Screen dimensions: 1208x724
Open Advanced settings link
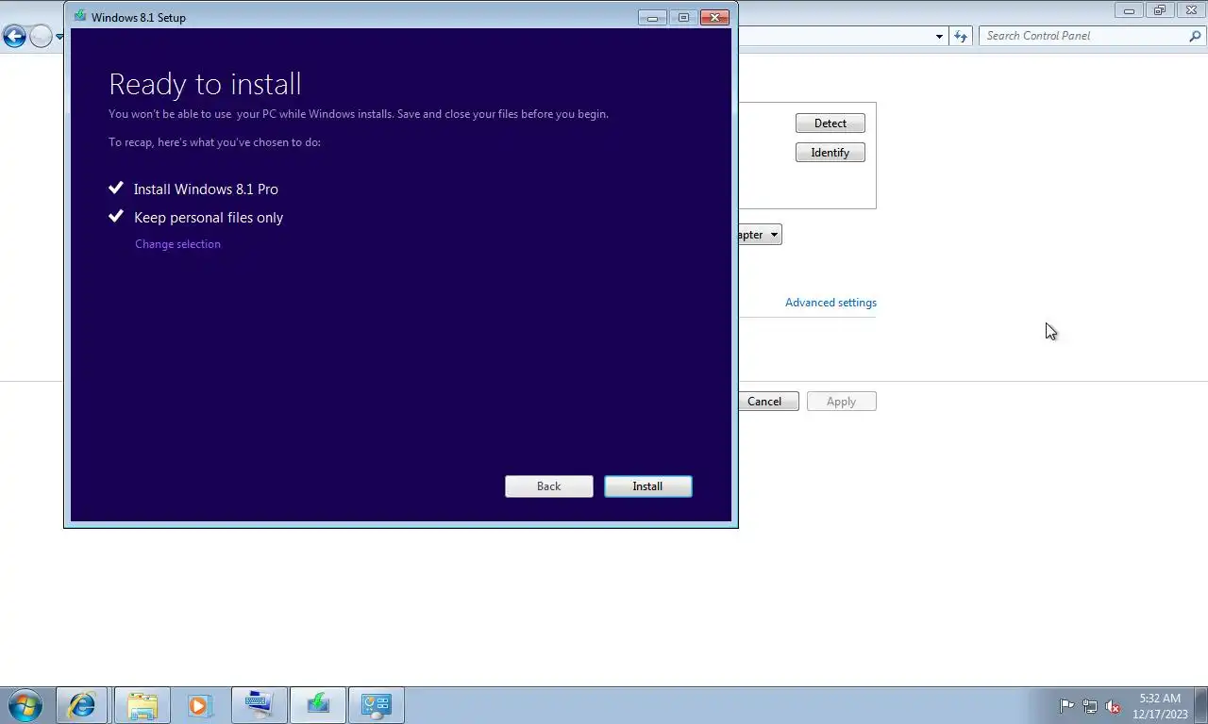(830, 303)
